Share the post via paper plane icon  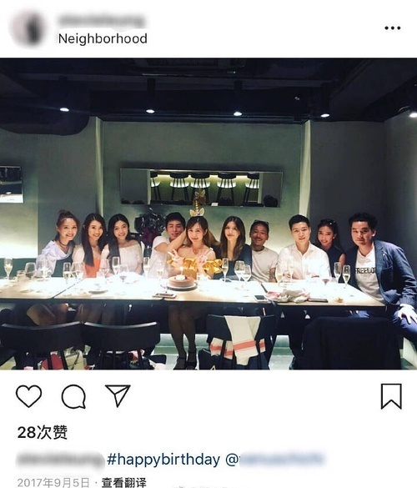[118, 395]
